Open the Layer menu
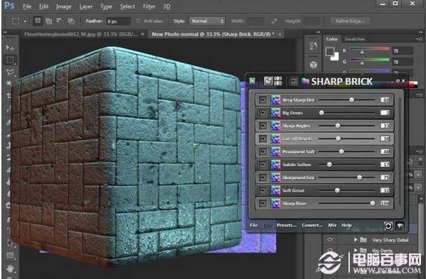The image size is (426, 279). [x=86, y=6]
